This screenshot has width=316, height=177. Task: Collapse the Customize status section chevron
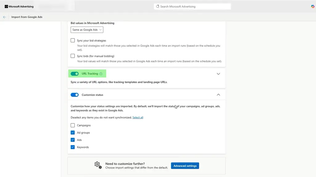(218, 95)
